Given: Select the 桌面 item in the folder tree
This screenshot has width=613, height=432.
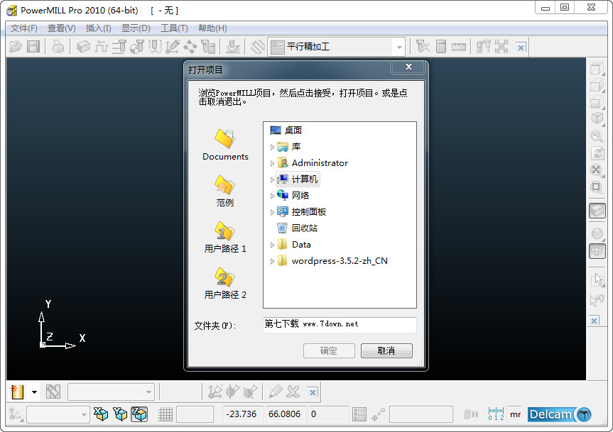Looking at the screenshot, I should (286, 131).
